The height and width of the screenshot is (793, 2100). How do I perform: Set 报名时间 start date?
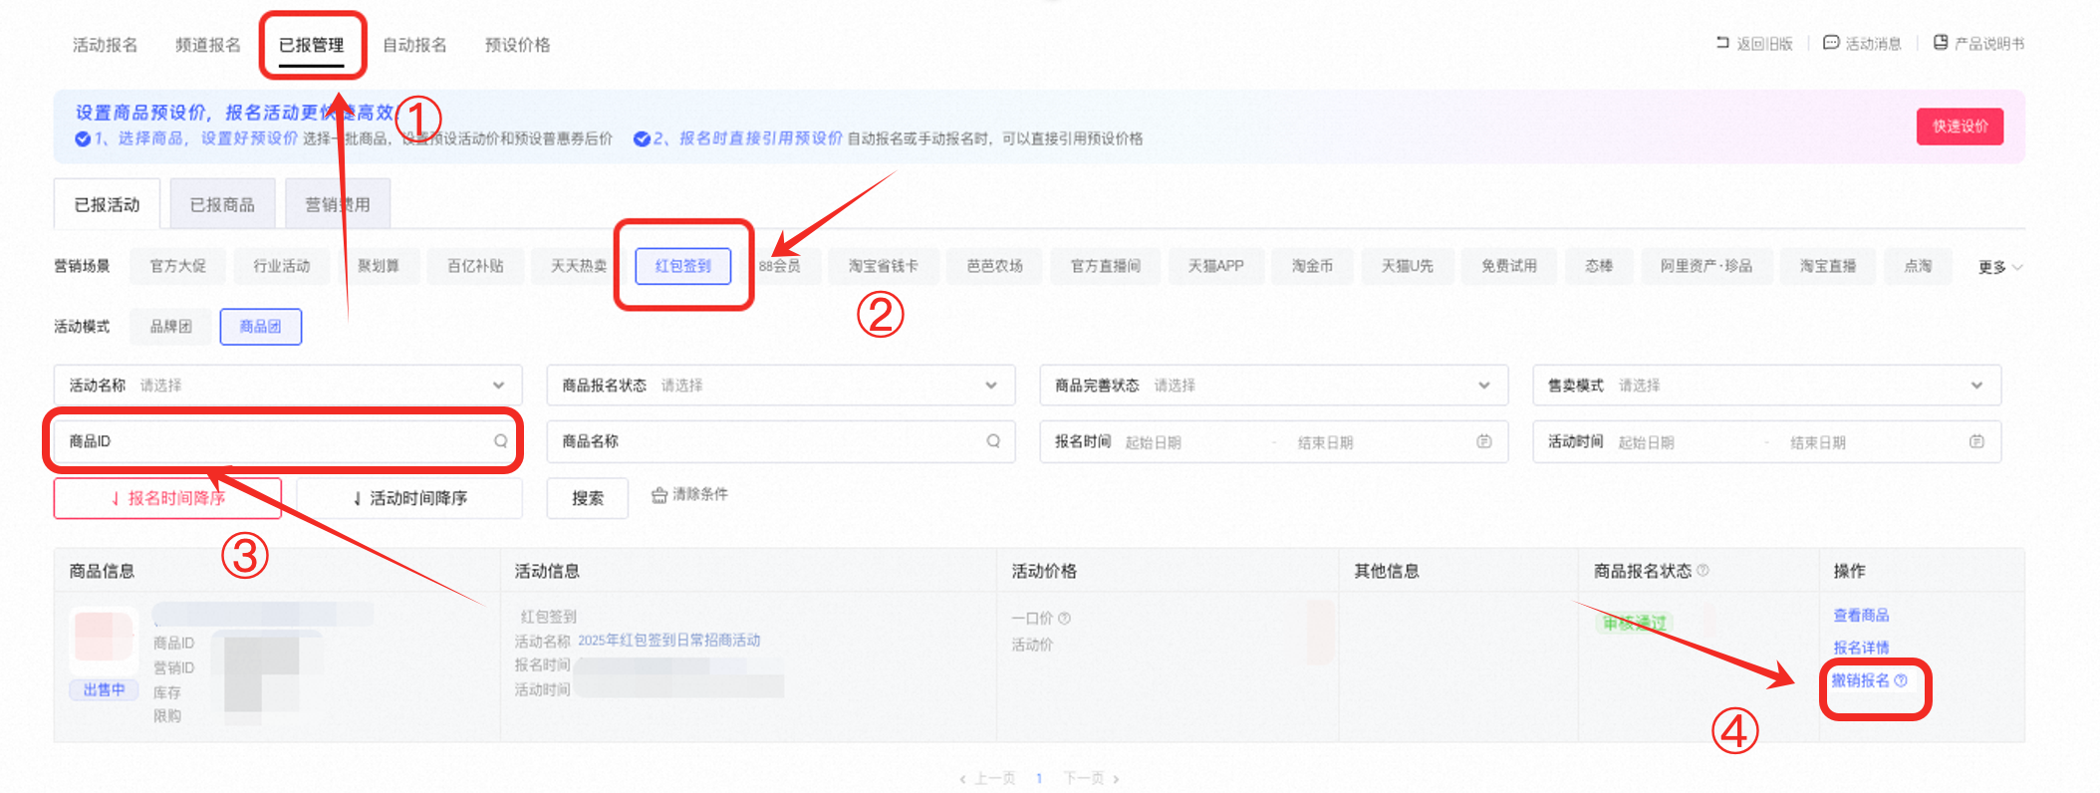click(1154, 442)
